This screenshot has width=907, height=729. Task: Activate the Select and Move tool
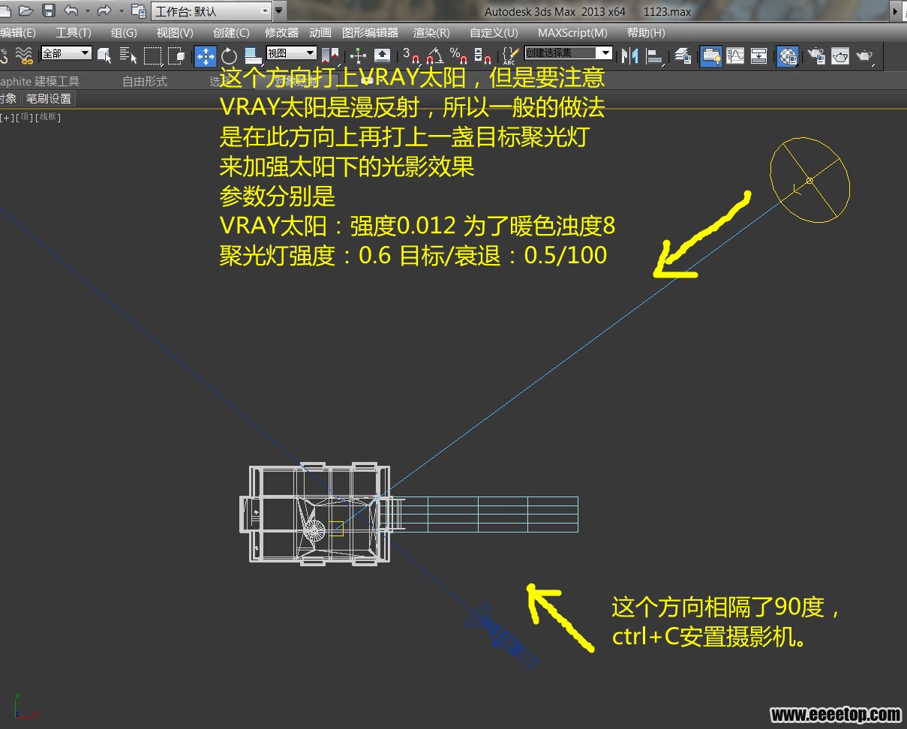pos(206,55)
